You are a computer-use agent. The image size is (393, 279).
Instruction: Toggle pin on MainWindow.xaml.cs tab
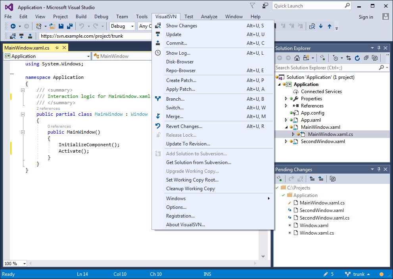(57, 48)
